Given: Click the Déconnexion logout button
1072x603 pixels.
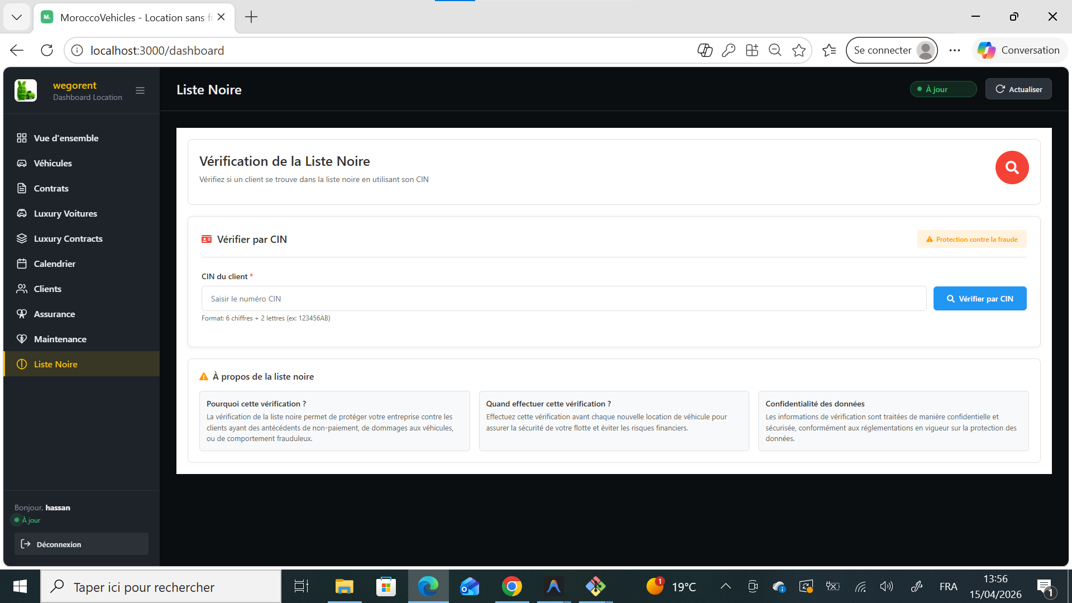Looking at the screenshot, I should pos(81,544).
